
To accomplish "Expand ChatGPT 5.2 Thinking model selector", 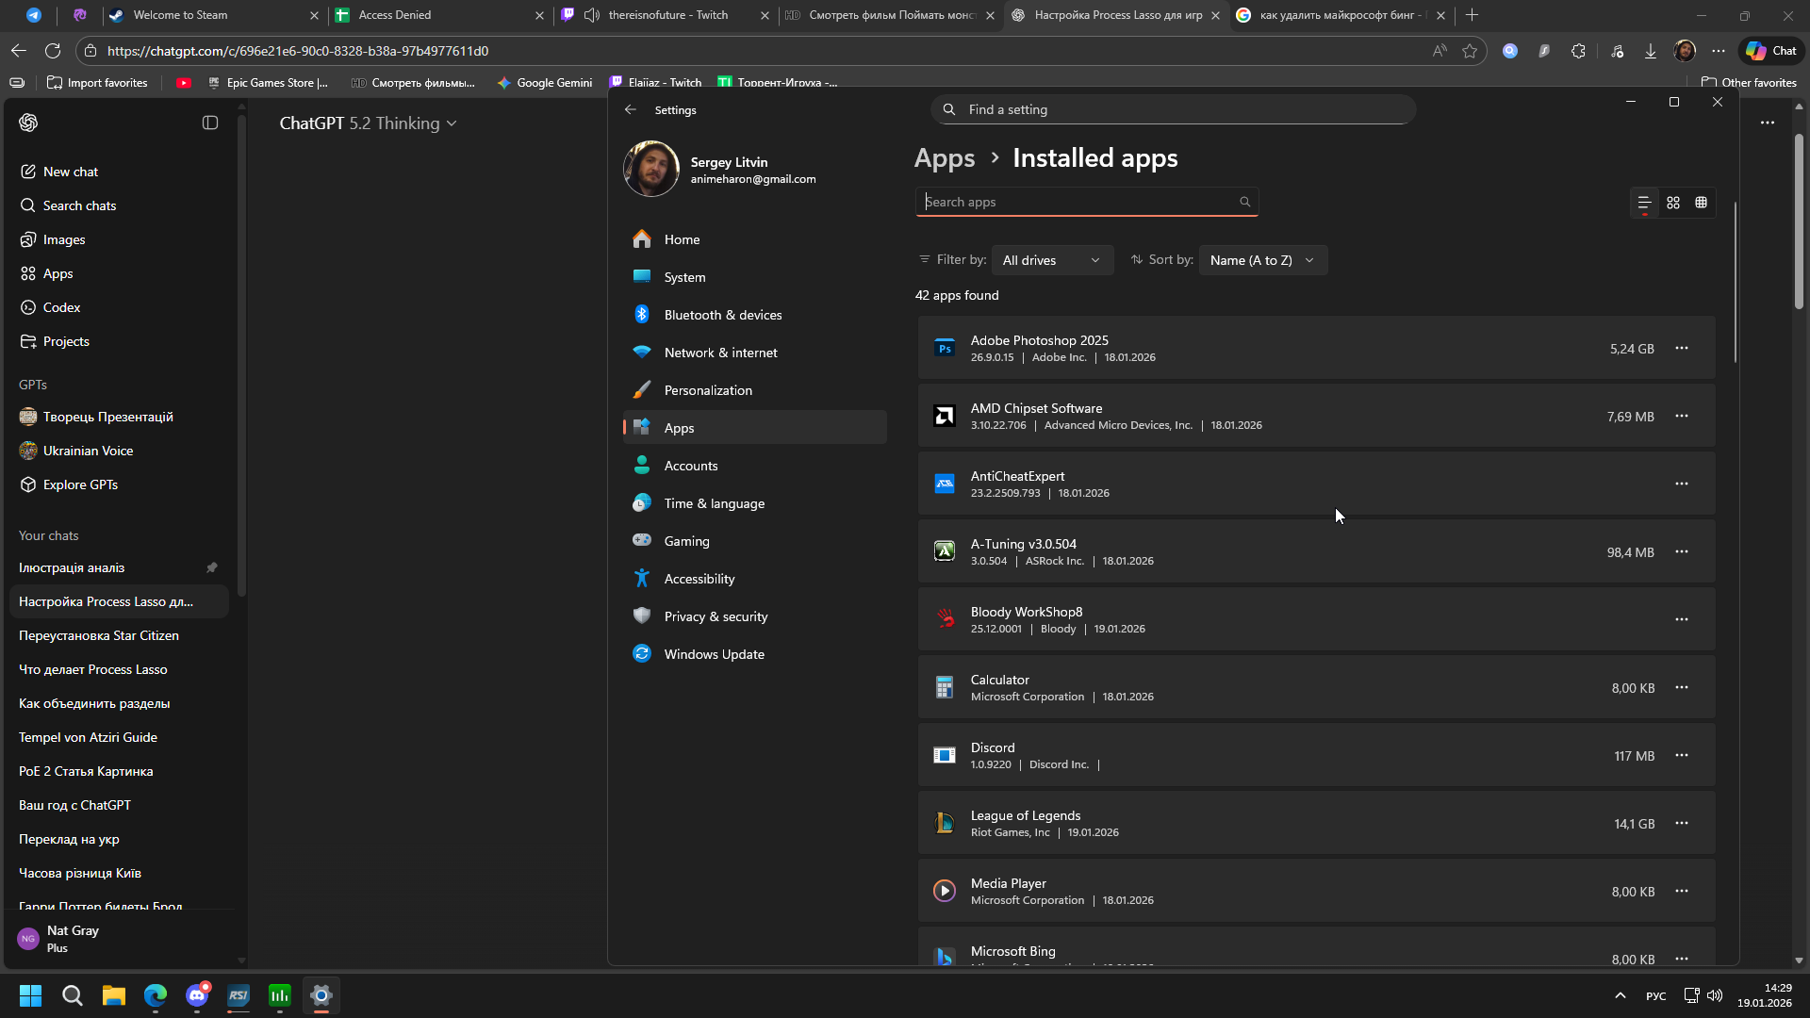I will [369, 123].
